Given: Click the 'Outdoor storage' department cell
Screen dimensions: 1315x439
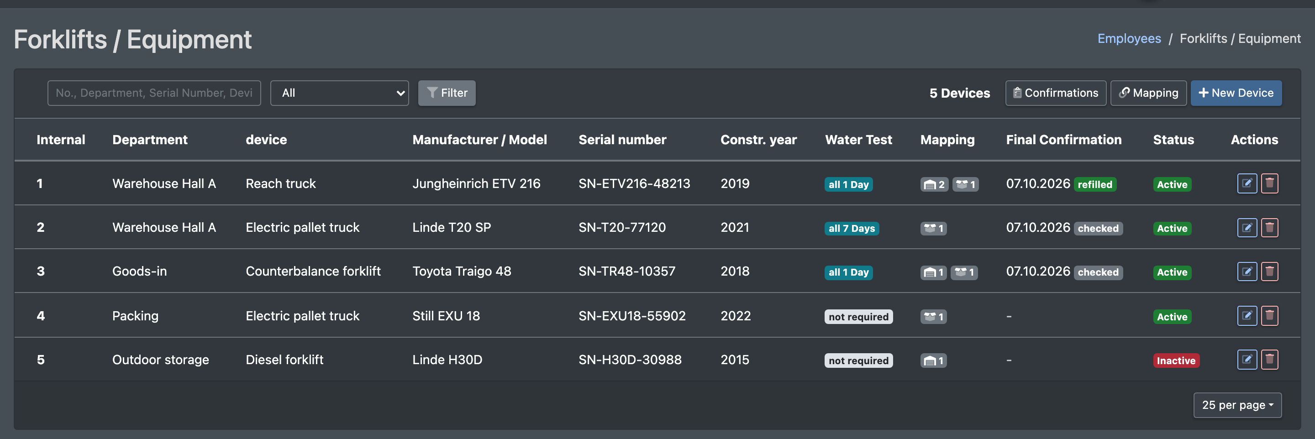Looking at the screenshot, I should [x=160, y=359].
